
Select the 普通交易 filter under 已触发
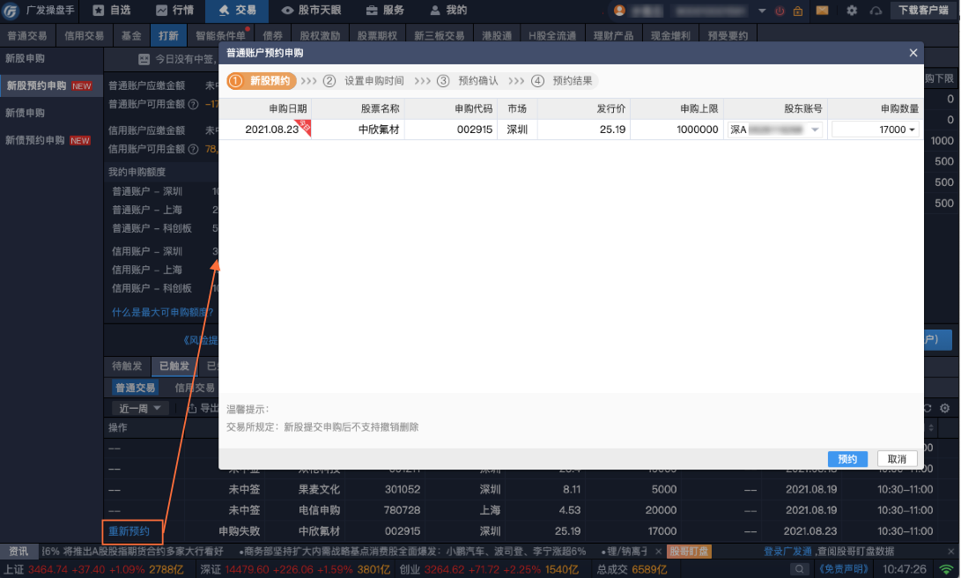[x=135, y=388]
